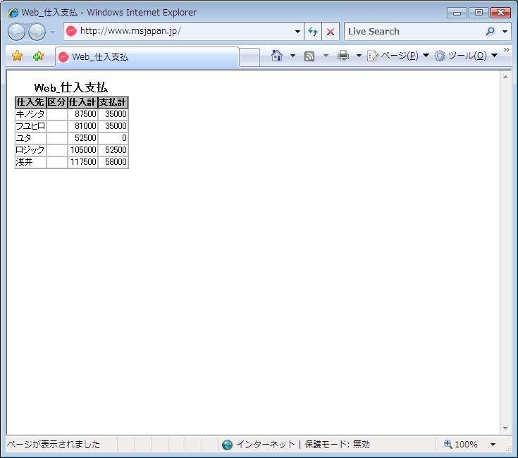Show more toolbar commands via chevron
The width and height of the screenshot is (518, 458).
click(x=507, y=50)
